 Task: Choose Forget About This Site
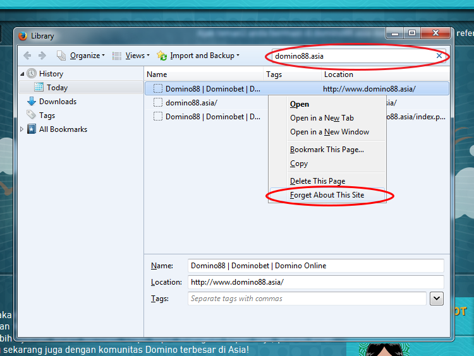pyautogui.click(x=327, y=195)
